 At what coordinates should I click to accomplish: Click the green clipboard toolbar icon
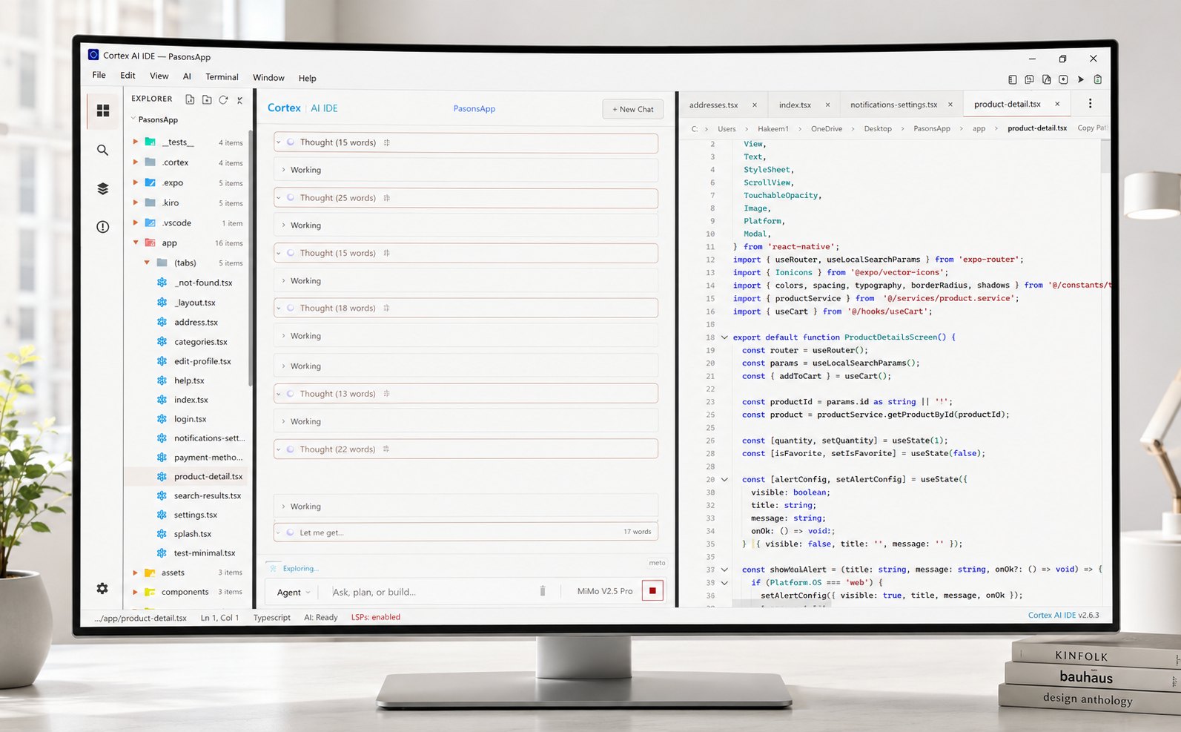point(1098,79)
